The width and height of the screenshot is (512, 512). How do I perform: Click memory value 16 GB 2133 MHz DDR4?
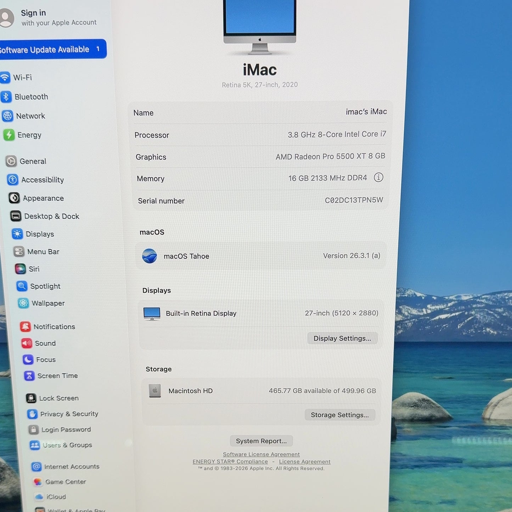[x=328, y=178]
